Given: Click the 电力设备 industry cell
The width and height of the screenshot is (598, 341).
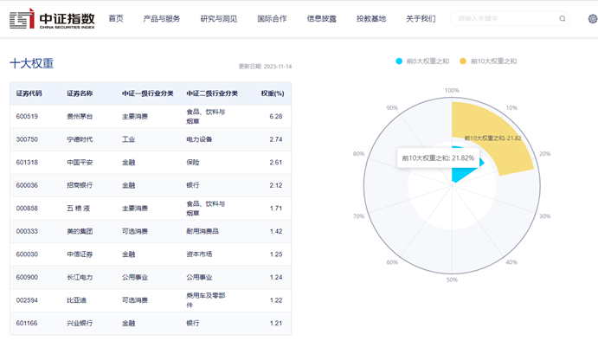Looking at the screenshot, I should coord(199,139).
